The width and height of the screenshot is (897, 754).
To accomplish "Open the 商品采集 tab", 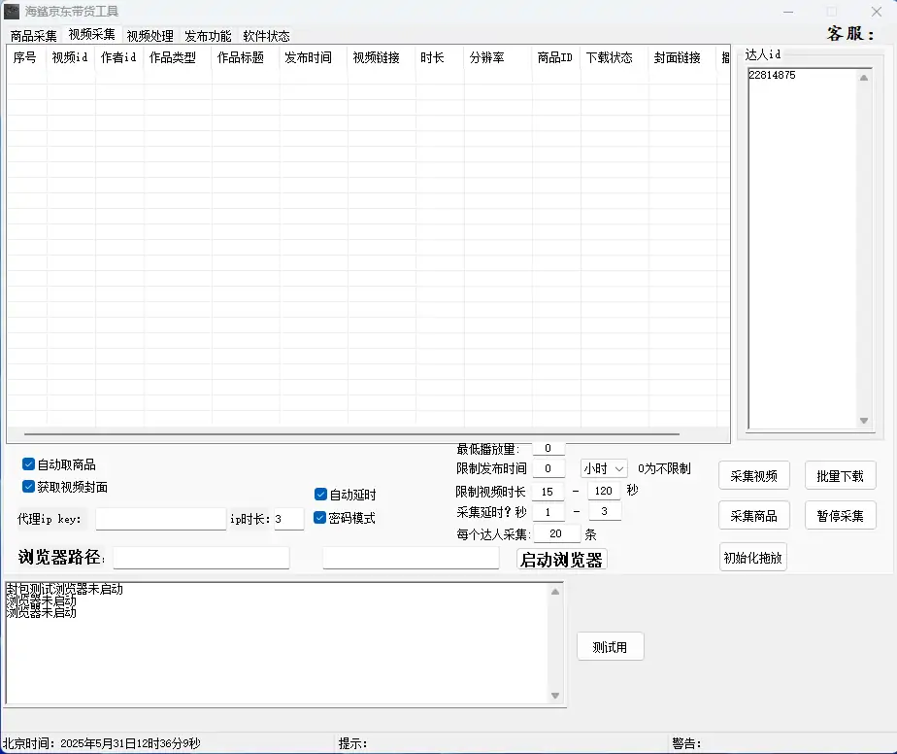I will [34, 36].
